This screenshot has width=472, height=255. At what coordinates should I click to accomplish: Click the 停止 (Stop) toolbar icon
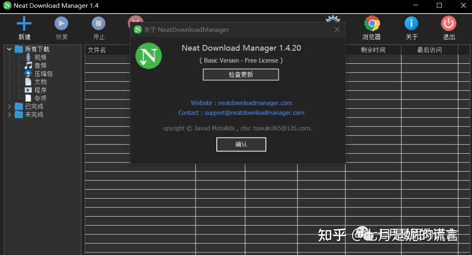[98, 24]
